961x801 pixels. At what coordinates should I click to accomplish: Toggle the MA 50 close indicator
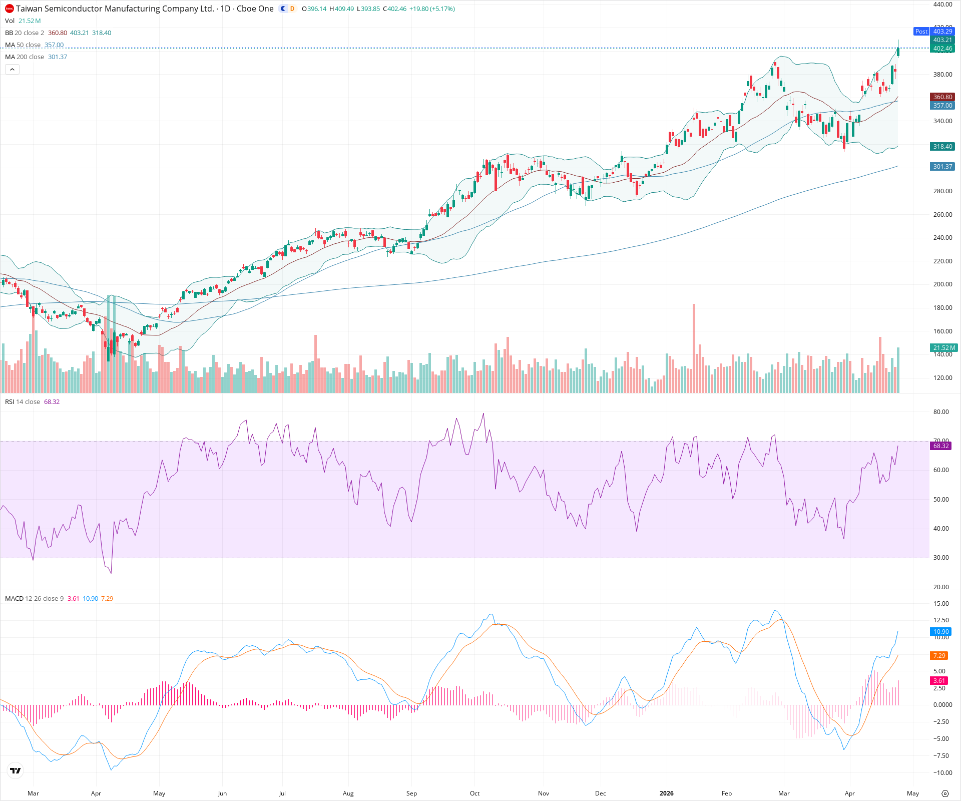[23, 45]
